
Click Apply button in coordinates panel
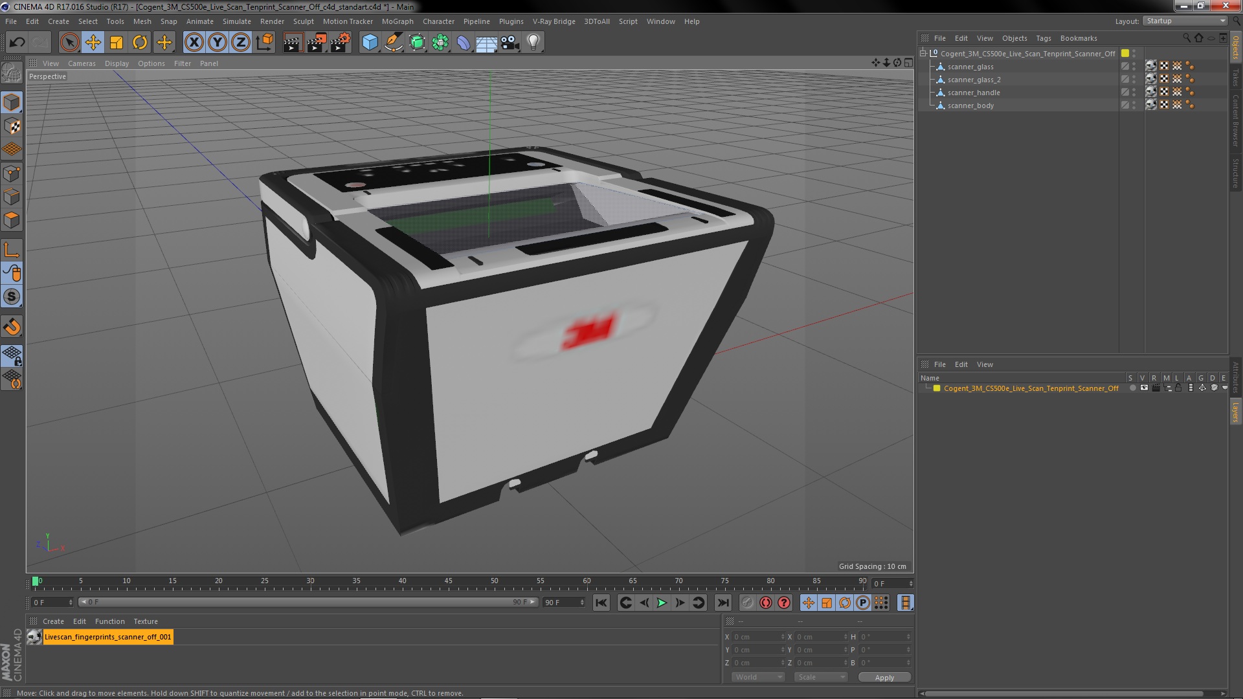884,677
